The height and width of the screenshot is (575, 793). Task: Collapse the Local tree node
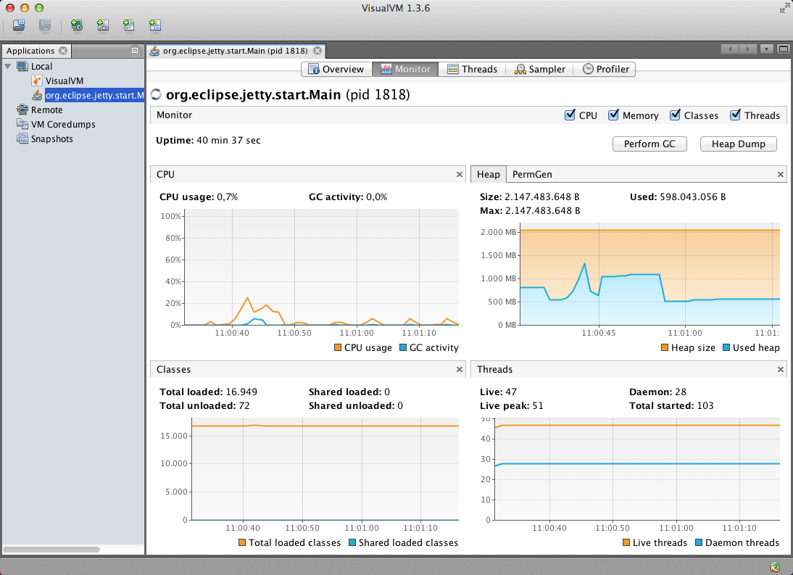tap(7, 66)
